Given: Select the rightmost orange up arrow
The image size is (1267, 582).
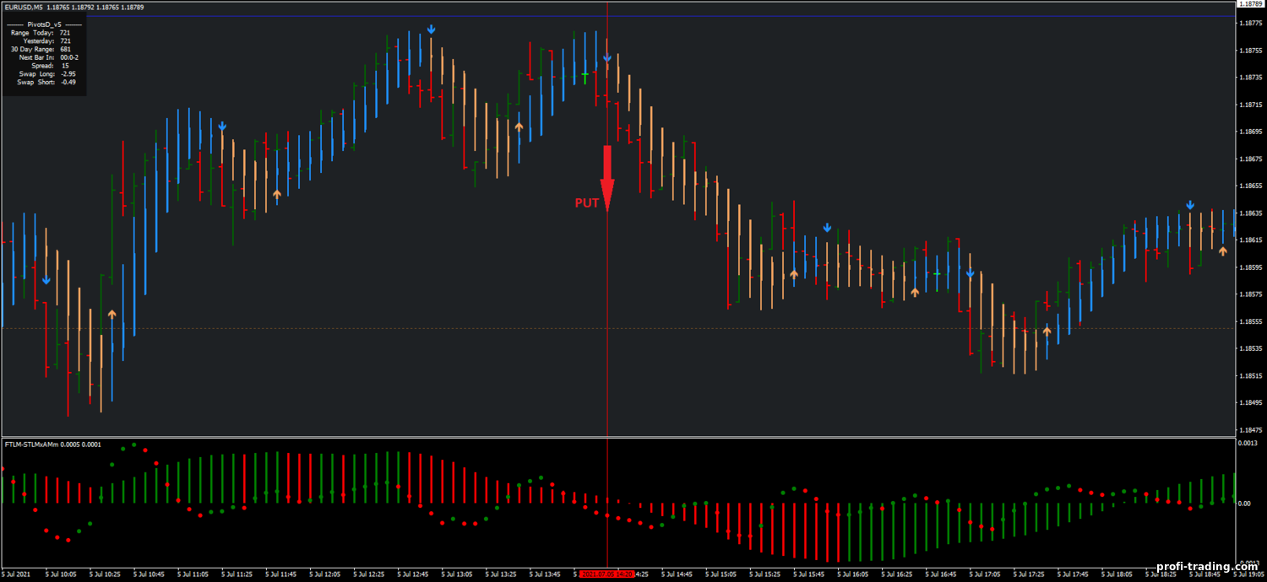Looking at the screenshot, I should tap(1222, 251).
